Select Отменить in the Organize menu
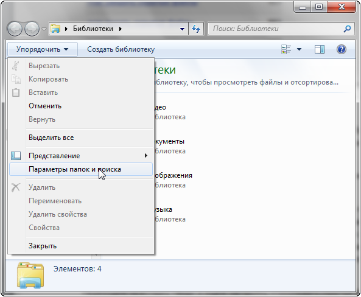361x297 pixels. (x=45, y=106)
